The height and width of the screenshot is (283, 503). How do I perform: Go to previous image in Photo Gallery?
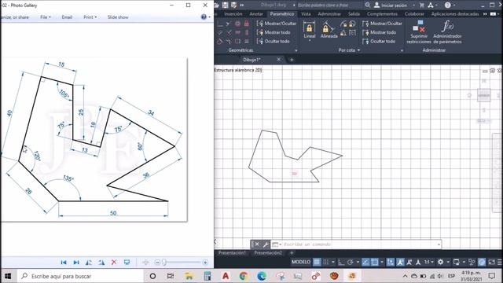pyautogui.click(x=64, y=263)
